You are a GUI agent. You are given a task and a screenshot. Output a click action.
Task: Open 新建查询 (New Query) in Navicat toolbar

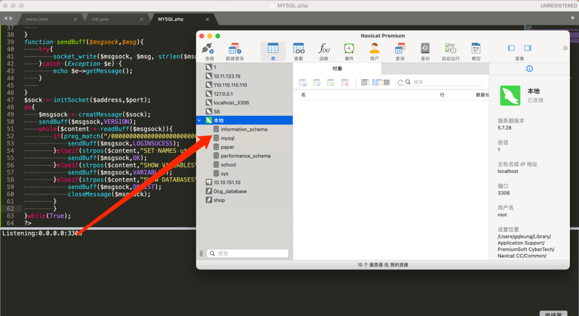[x=234, y=51]
